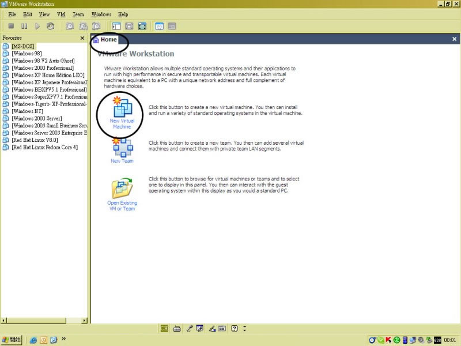Click the red K antivirus tray icon

(388, 340)
